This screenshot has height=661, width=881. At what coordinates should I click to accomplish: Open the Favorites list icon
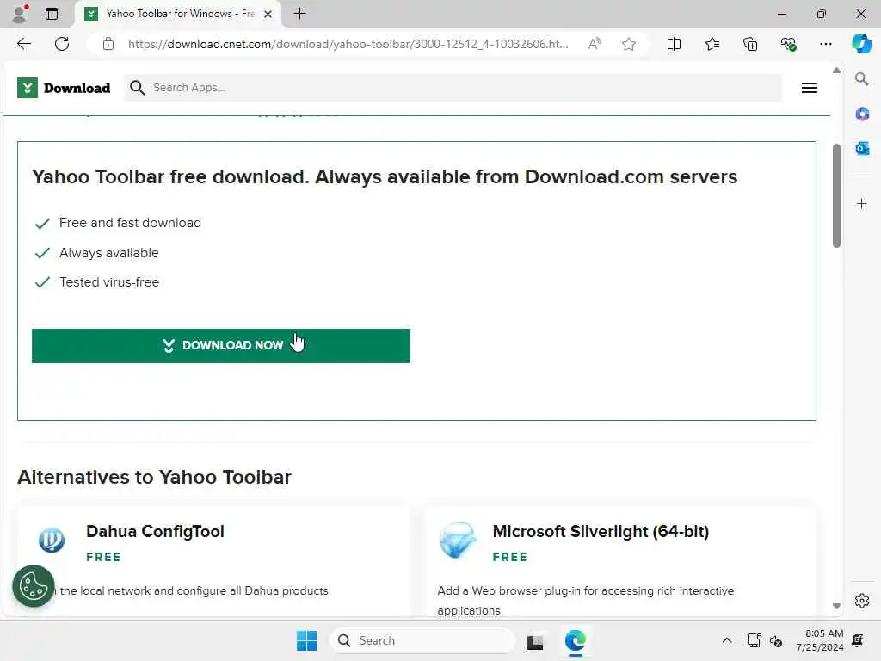click(712, 44)
